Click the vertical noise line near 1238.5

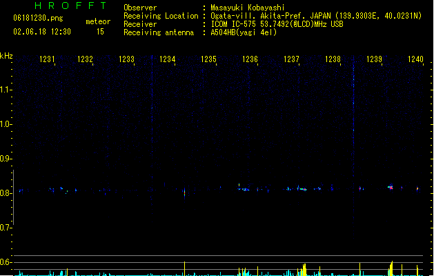click(353, 147)
